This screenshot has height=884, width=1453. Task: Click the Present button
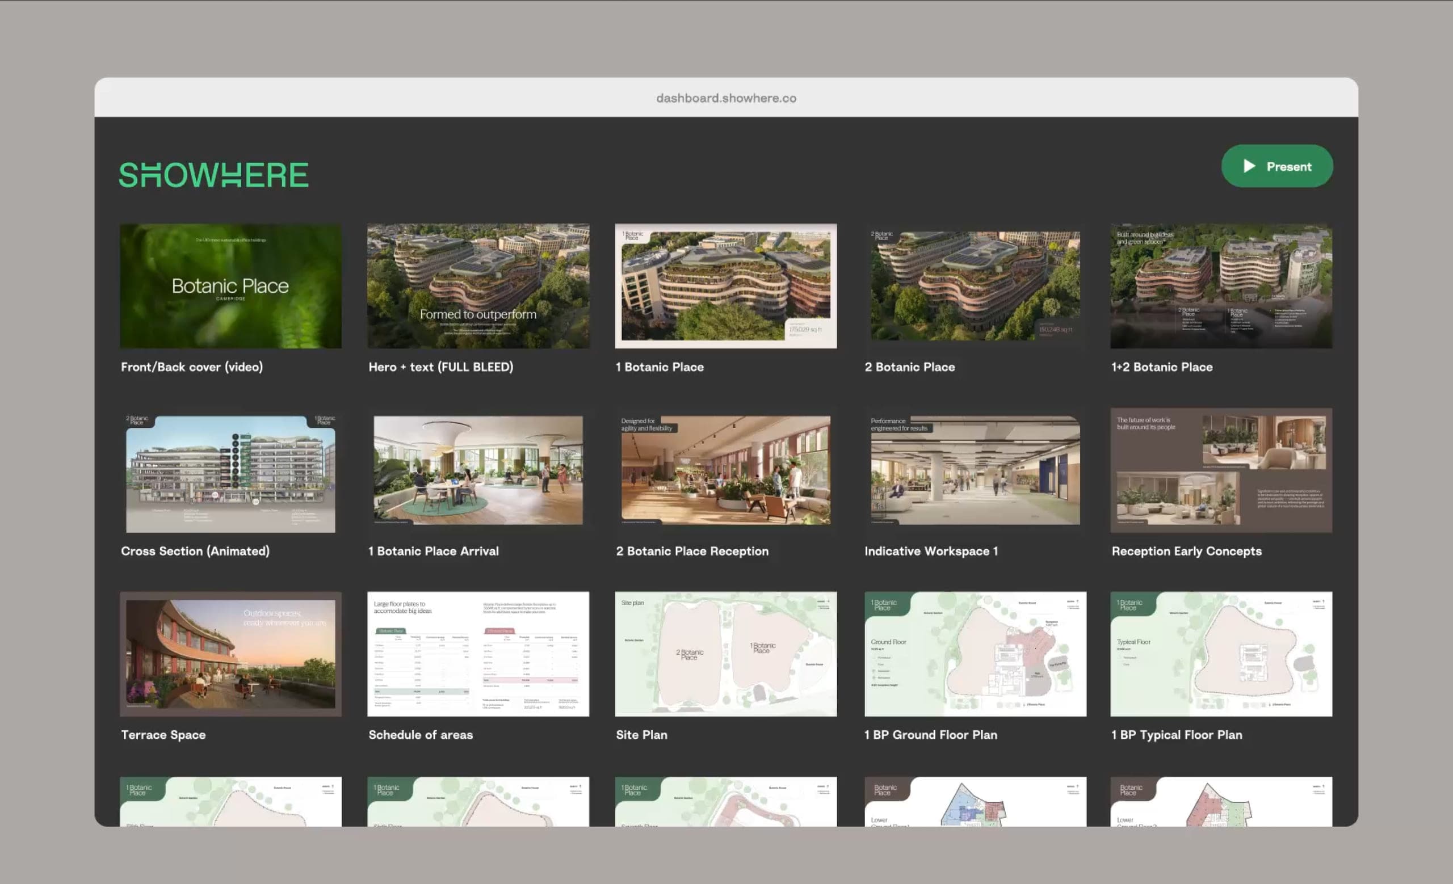(x=1276, y=166)
